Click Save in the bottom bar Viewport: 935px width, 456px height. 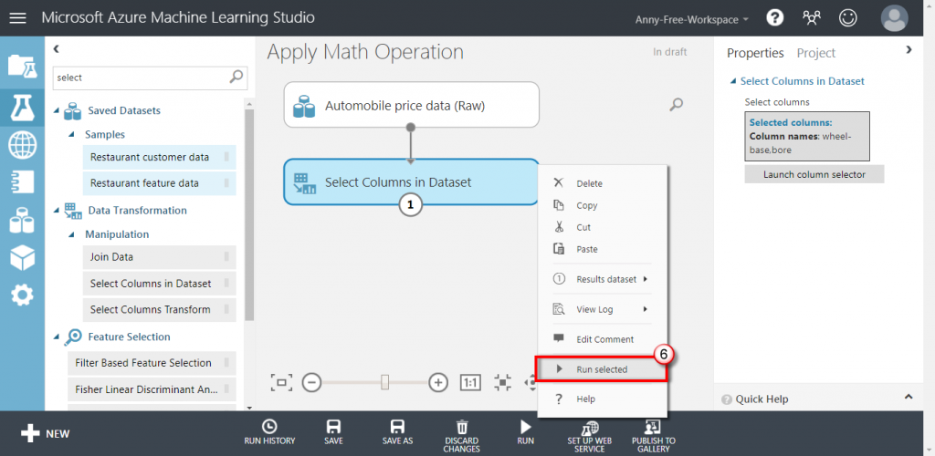[333, 433]
